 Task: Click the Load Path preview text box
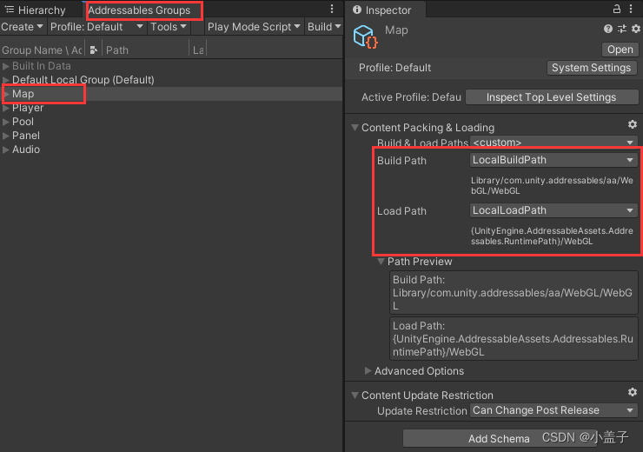pyautogui.click(x=514, y=338)
